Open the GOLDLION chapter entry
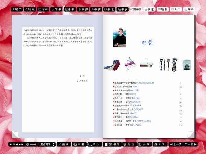 (x=127, y=102)
